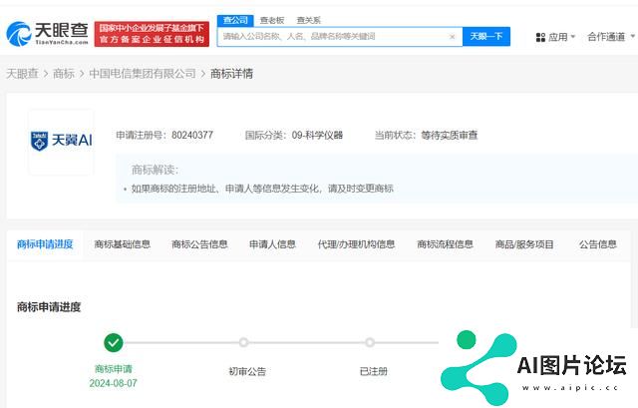Open the 合作通道 menu
Screen dimensions: 638x408
611,37
